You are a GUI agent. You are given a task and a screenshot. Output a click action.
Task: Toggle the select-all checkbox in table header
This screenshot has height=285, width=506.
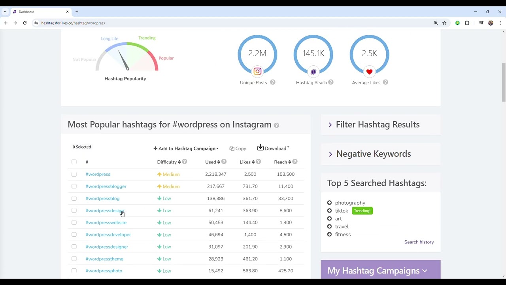pyautogui.click(x=74, y=162)
